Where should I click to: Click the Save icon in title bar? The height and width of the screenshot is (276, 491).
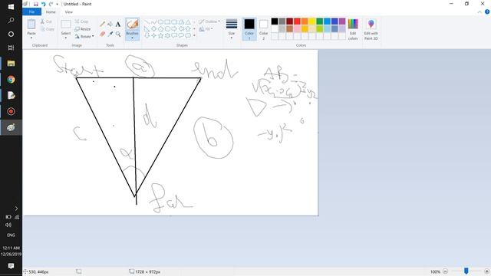coord(36,4)
